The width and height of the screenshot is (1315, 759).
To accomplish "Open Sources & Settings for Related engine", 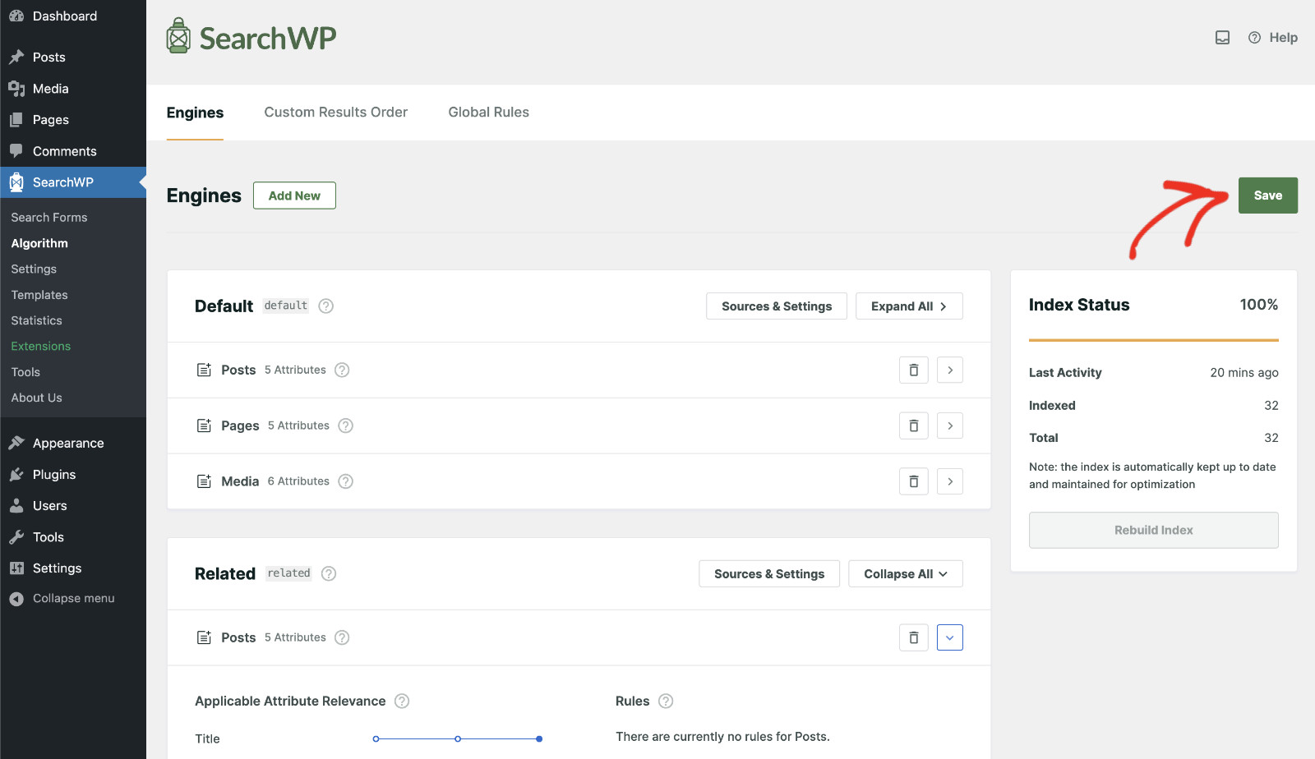I will tap(769, 574).
